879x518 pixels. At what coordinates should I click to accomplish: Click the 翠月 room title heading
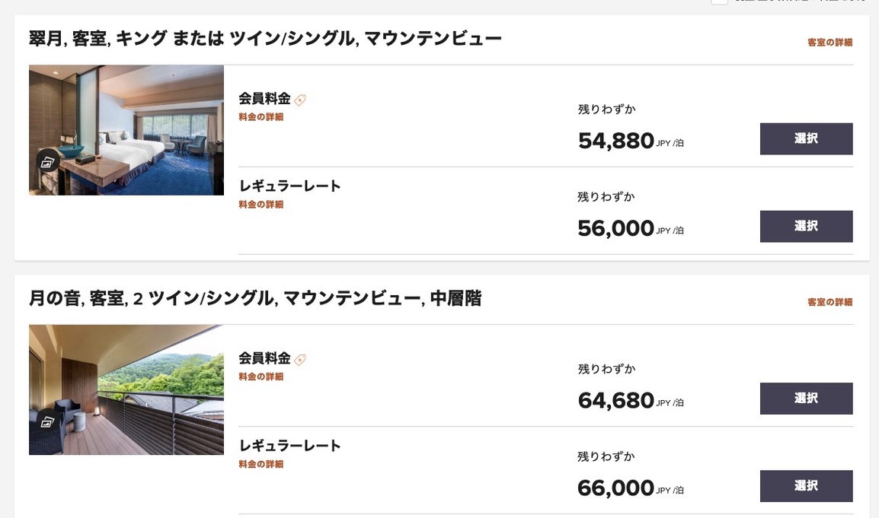click(x=265, y=38)
